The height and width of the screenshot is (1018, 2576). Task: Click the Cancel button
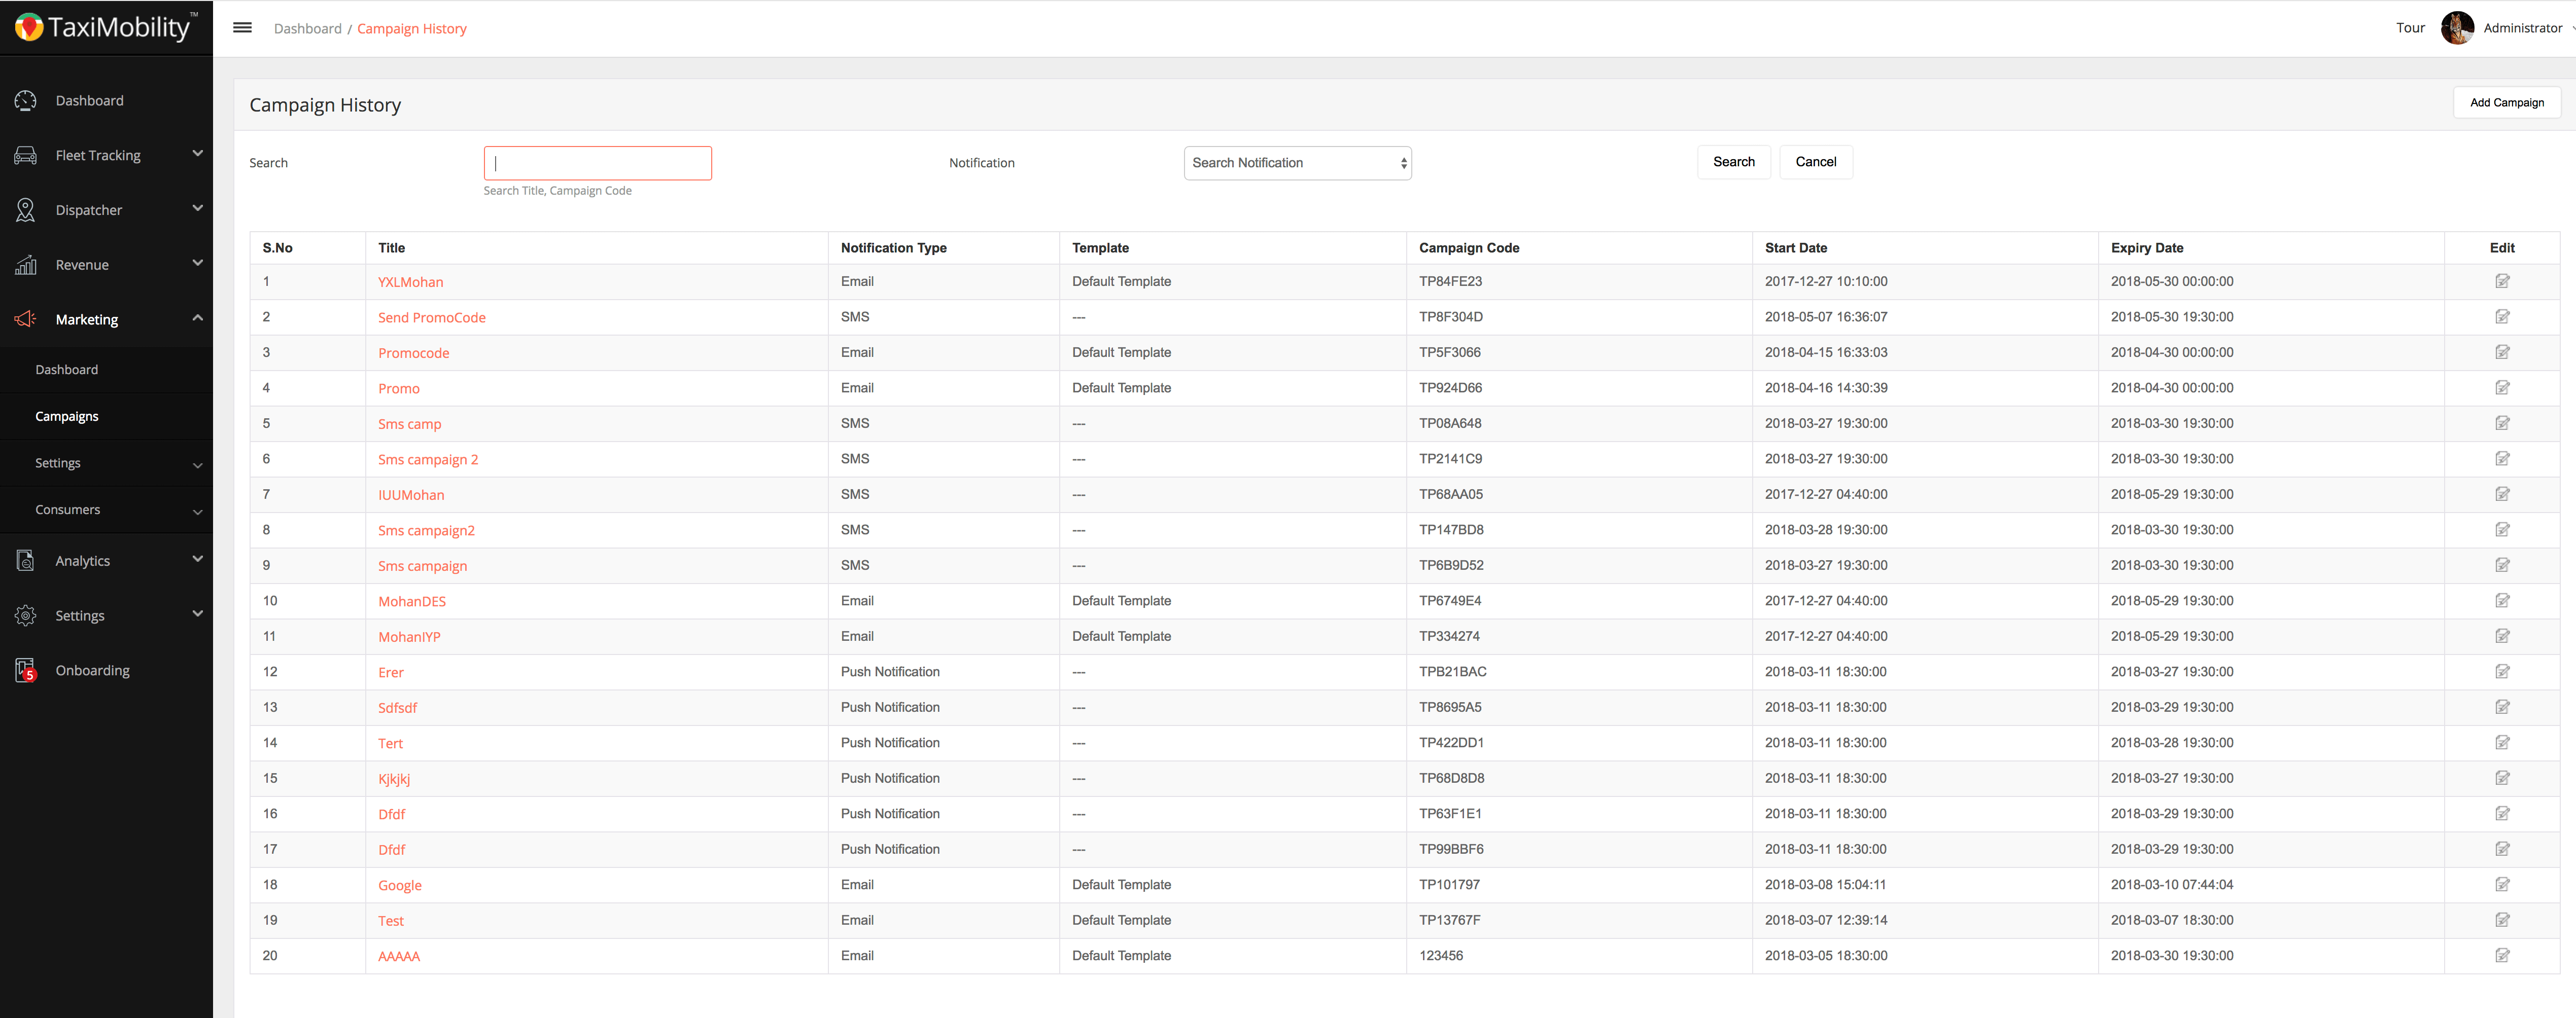coord(1815,162)
